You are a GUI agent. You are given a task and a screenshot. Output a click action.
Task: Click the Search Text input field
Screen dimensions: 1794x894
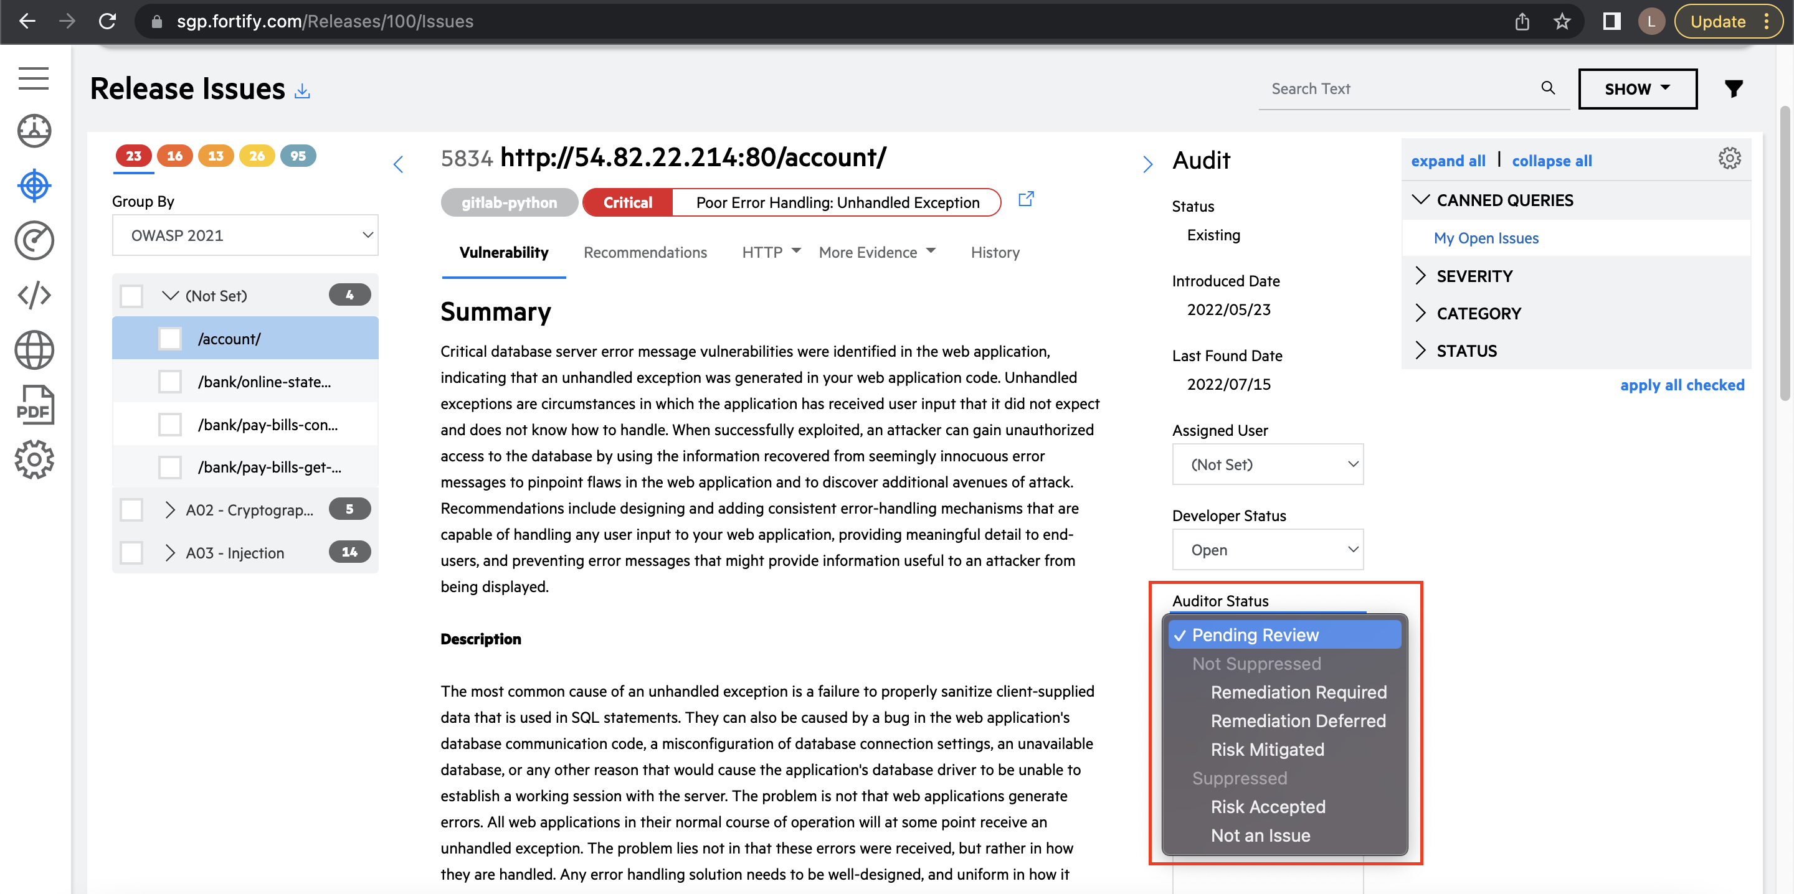click(x=1400, y=88)
